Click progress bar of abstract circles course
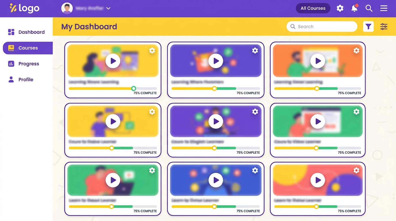 [318, 206]
